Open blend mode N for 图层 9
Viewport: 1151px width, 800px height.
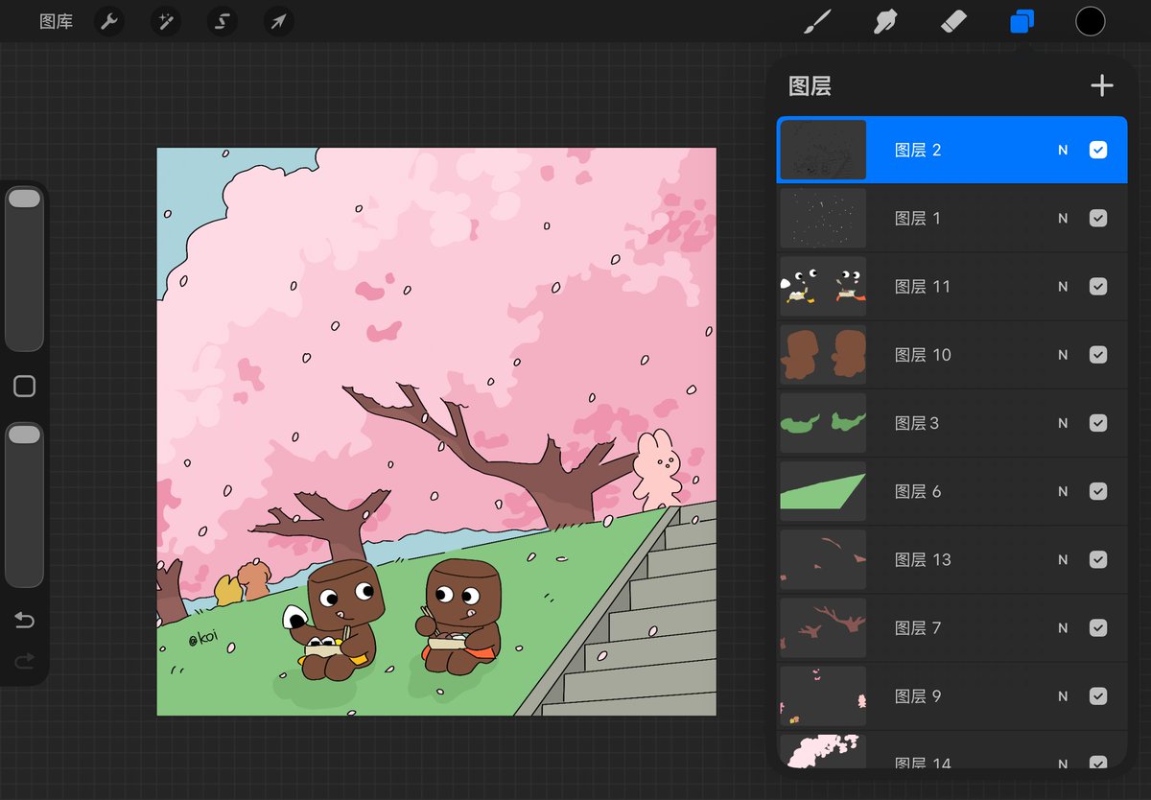pos(1063,695)
